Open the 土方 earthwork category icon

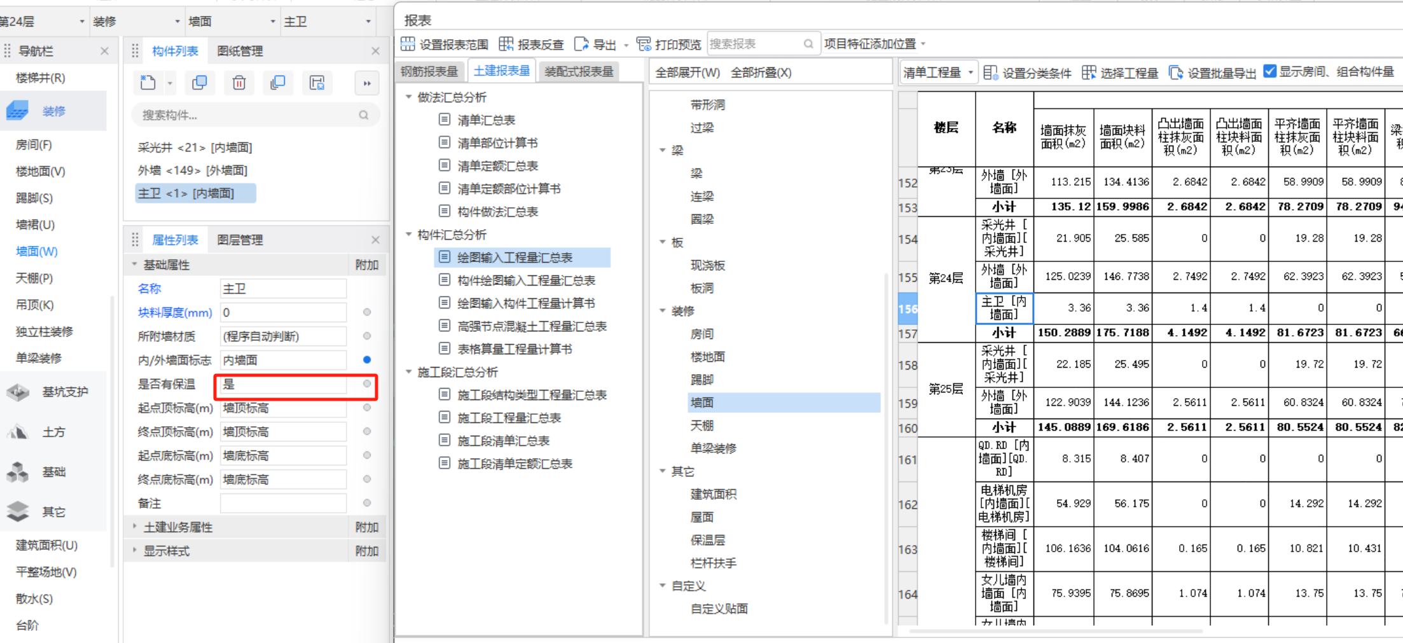tap(18, 432)
